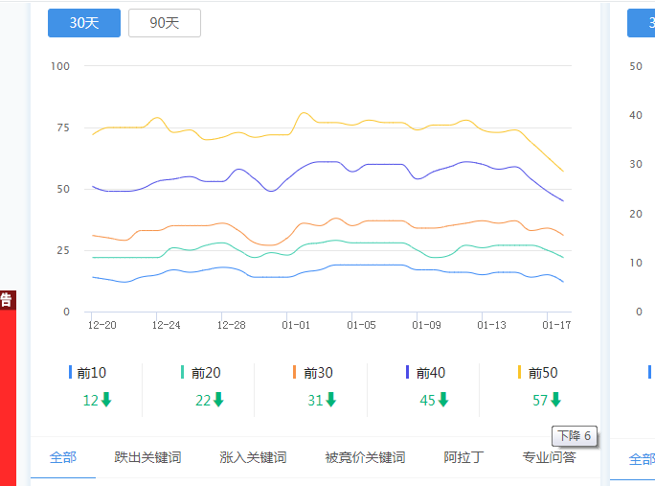Toggle the 前50 yellow legend series
Viewport: 655px width, 486px height.
[537, 373]
